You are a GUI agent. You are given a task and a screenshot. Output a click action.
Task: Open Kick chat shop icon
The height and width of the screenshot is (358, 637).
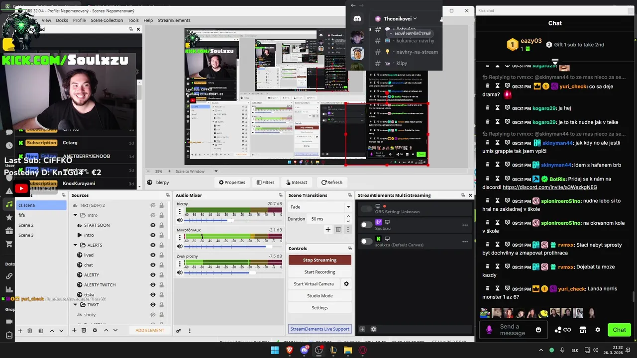pyautogui.click(x=583, y=330)
